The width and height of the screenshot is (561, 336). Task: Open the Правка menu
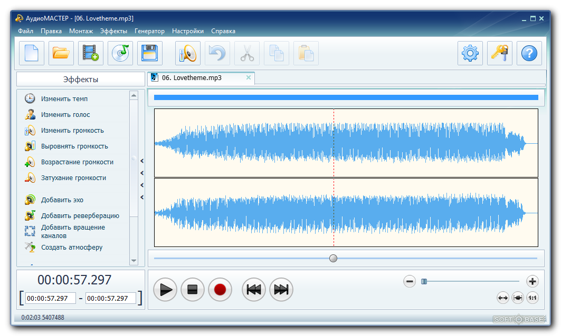click(x=51, y=31)
